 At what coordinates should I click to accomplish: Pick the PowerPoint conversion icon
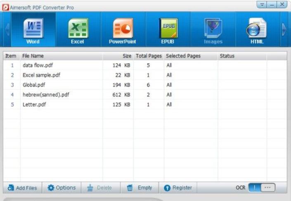click(x=123, y=29)
